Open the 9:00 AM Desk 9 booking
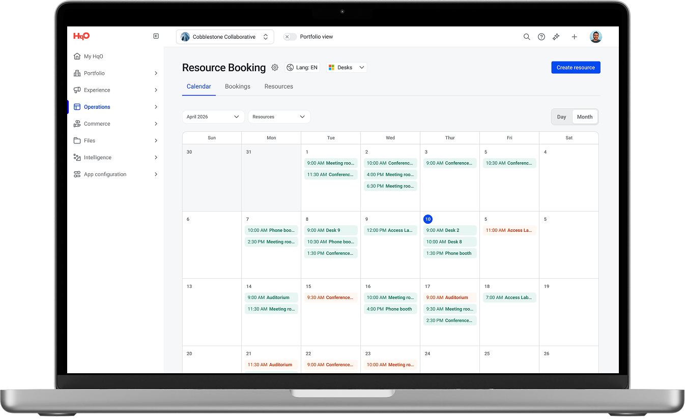The height and width of the screenshot is (420, 685). (331, 230)
